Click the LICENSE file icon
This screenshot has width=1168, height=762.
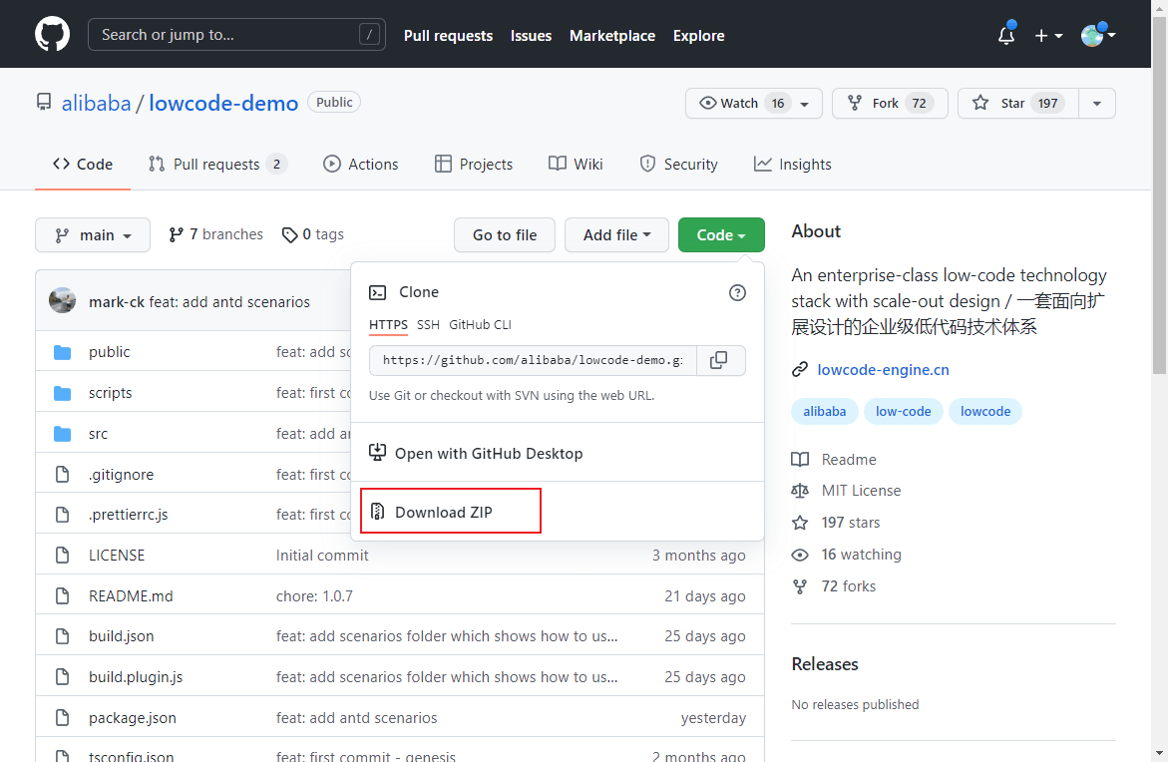coord(63,555)
